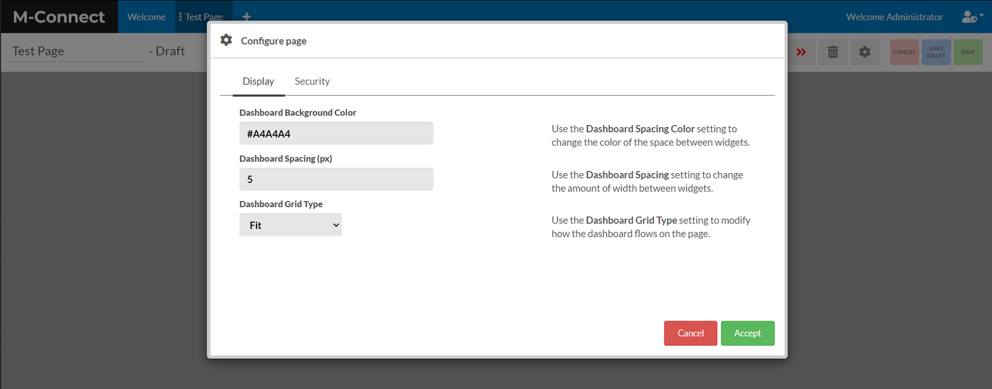Click the Save Draft toolbar button
992x389 pixels.
click(x=936, y=52)
